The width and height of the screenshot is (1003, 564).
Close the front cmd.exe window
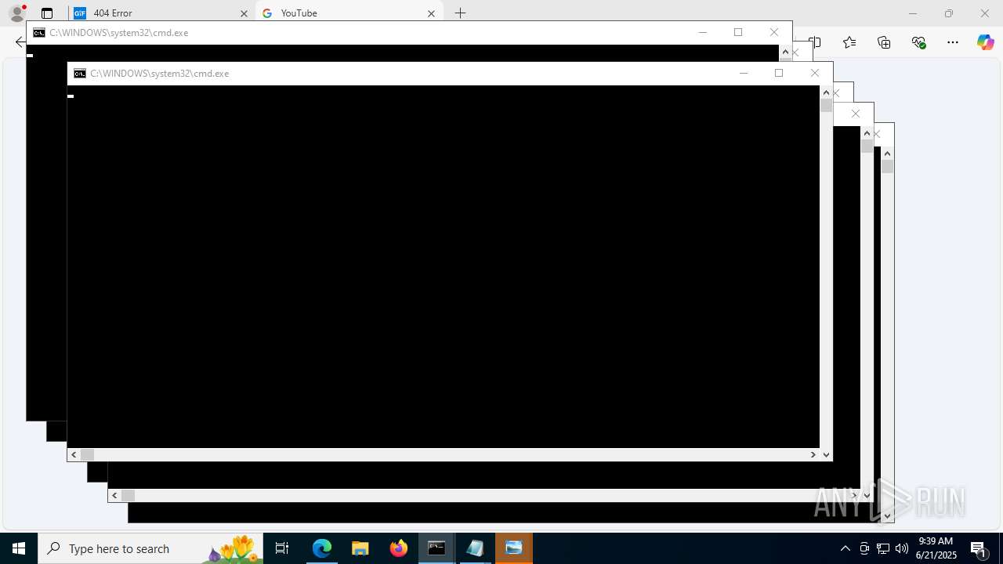click(x=815, y=73)
